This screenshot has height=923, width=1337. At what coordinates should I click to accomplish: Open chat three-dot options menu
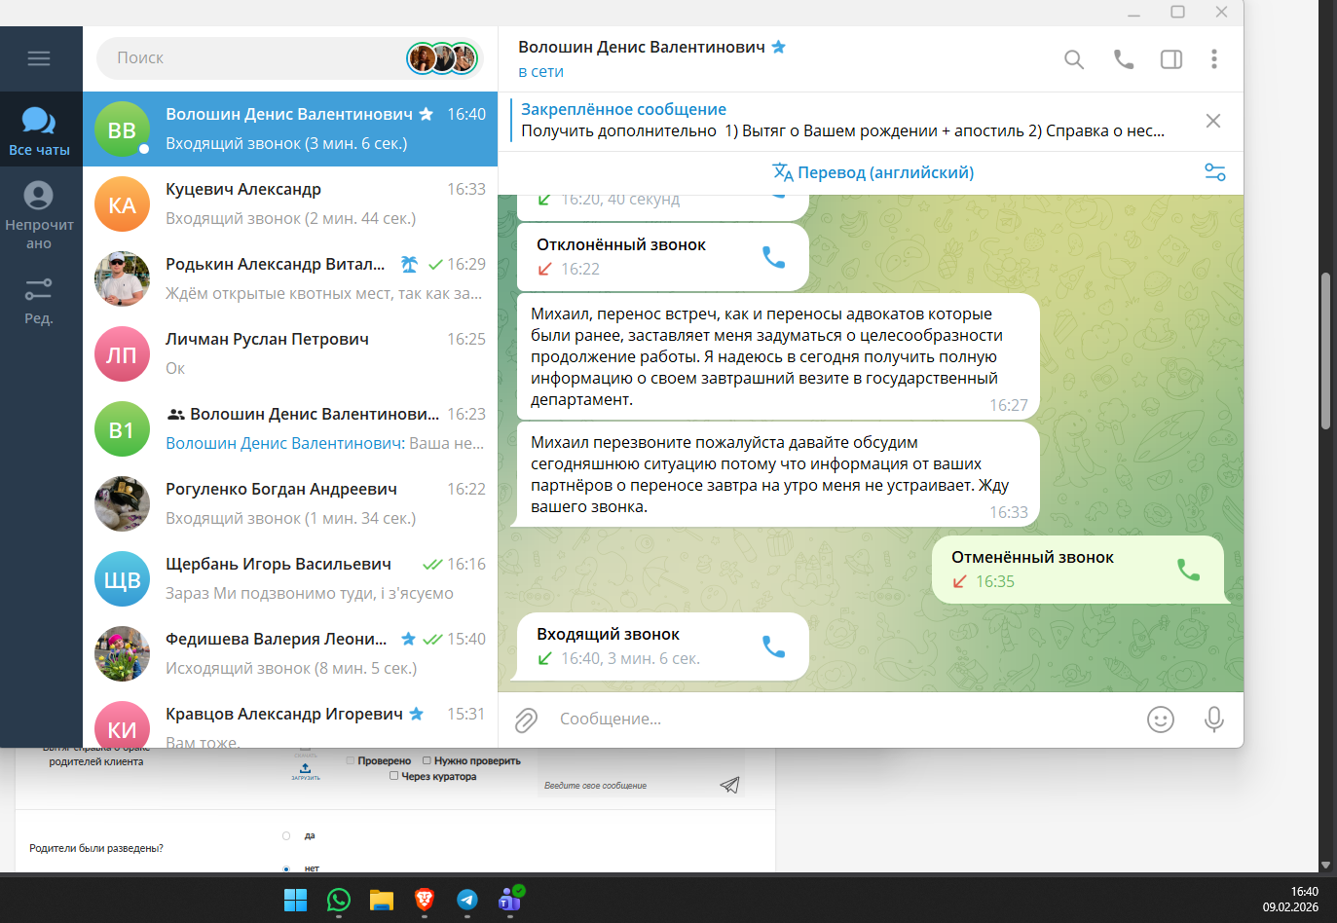[x=1214, y=59]
